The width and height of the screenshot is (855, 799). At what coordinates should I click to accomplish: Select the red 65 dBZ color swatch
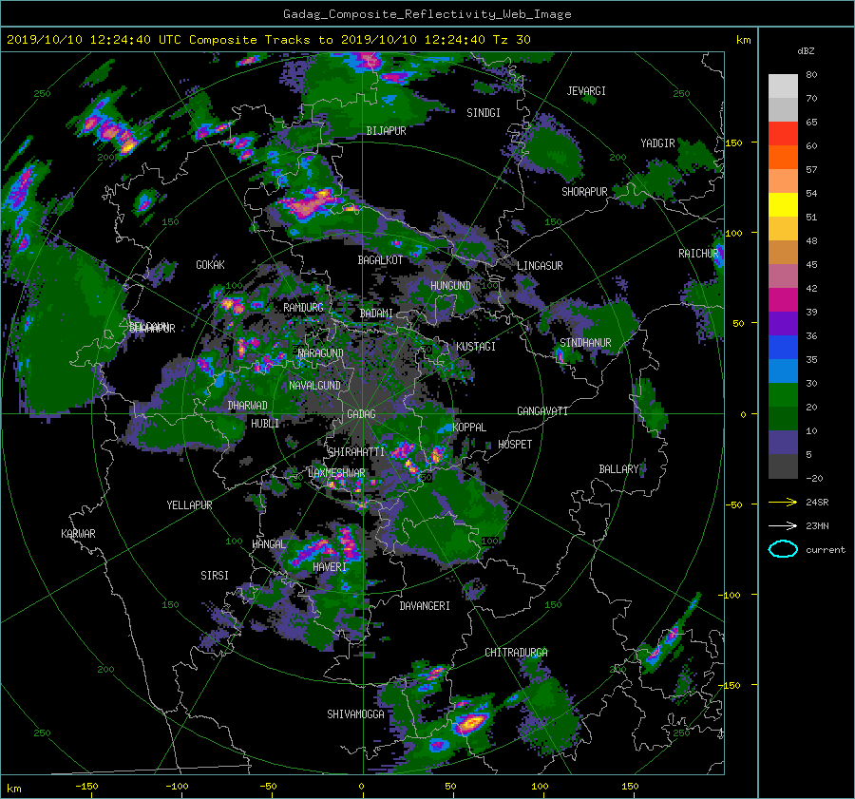tap(783, 133)
